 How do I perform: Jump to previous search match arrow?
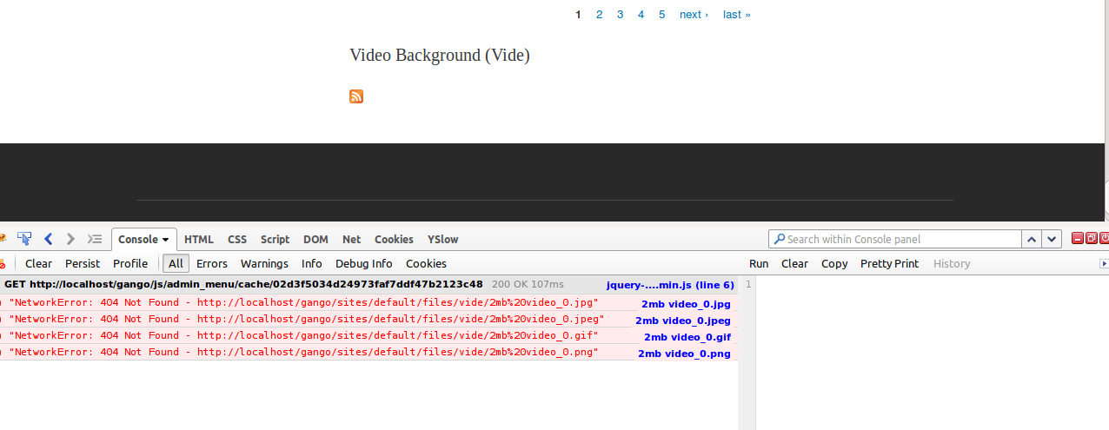[1032, 239]
